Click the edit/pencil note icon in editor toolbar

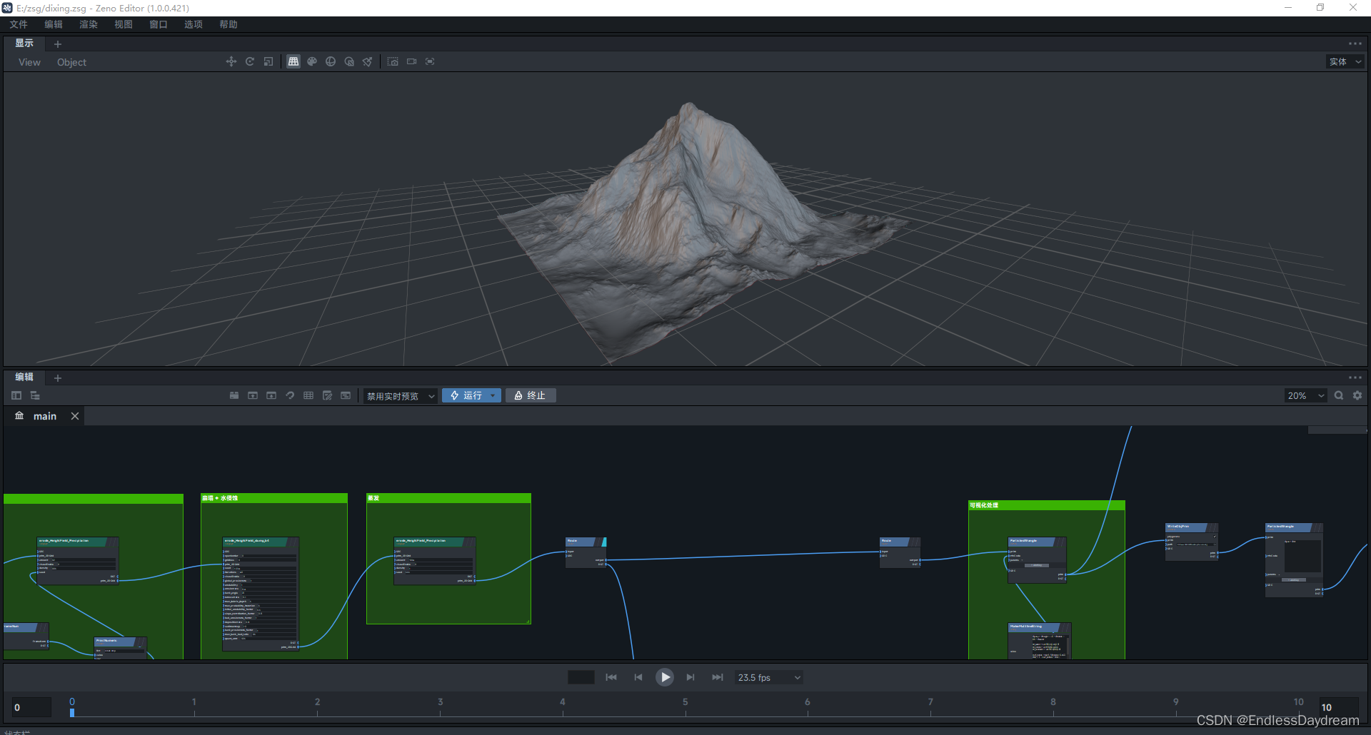click(327, 395)
